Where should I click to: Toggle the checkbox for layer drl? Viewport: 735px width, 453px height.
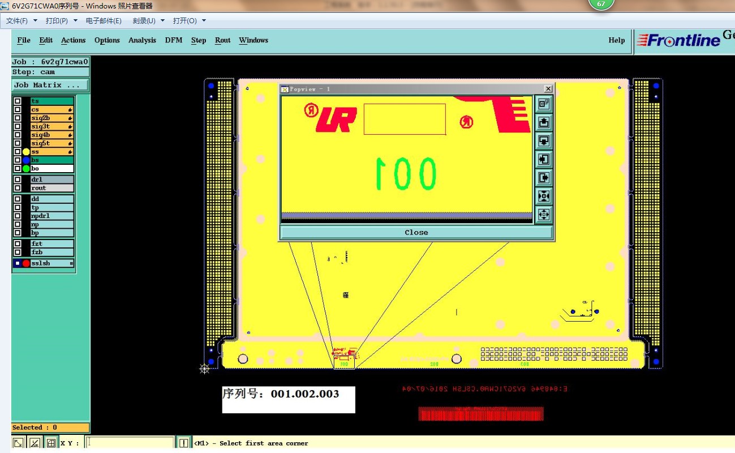18,180
